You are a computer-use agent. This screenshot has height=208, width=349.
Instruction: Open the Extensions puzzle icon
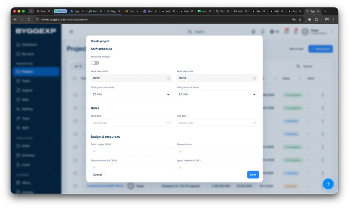[316, 20]
